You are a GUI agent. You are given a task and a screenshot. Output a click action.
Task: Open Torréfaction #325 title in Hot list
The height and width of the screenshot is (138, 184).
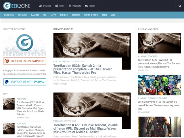[31, 131]
